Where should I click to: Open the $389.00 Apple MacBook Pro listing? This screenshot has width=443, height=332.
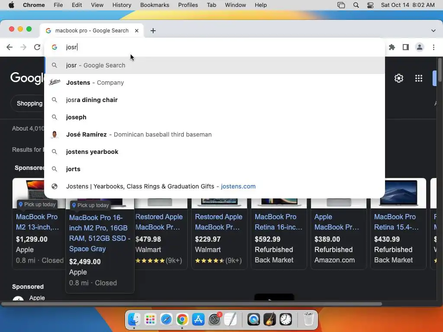[x=337, y=222]
